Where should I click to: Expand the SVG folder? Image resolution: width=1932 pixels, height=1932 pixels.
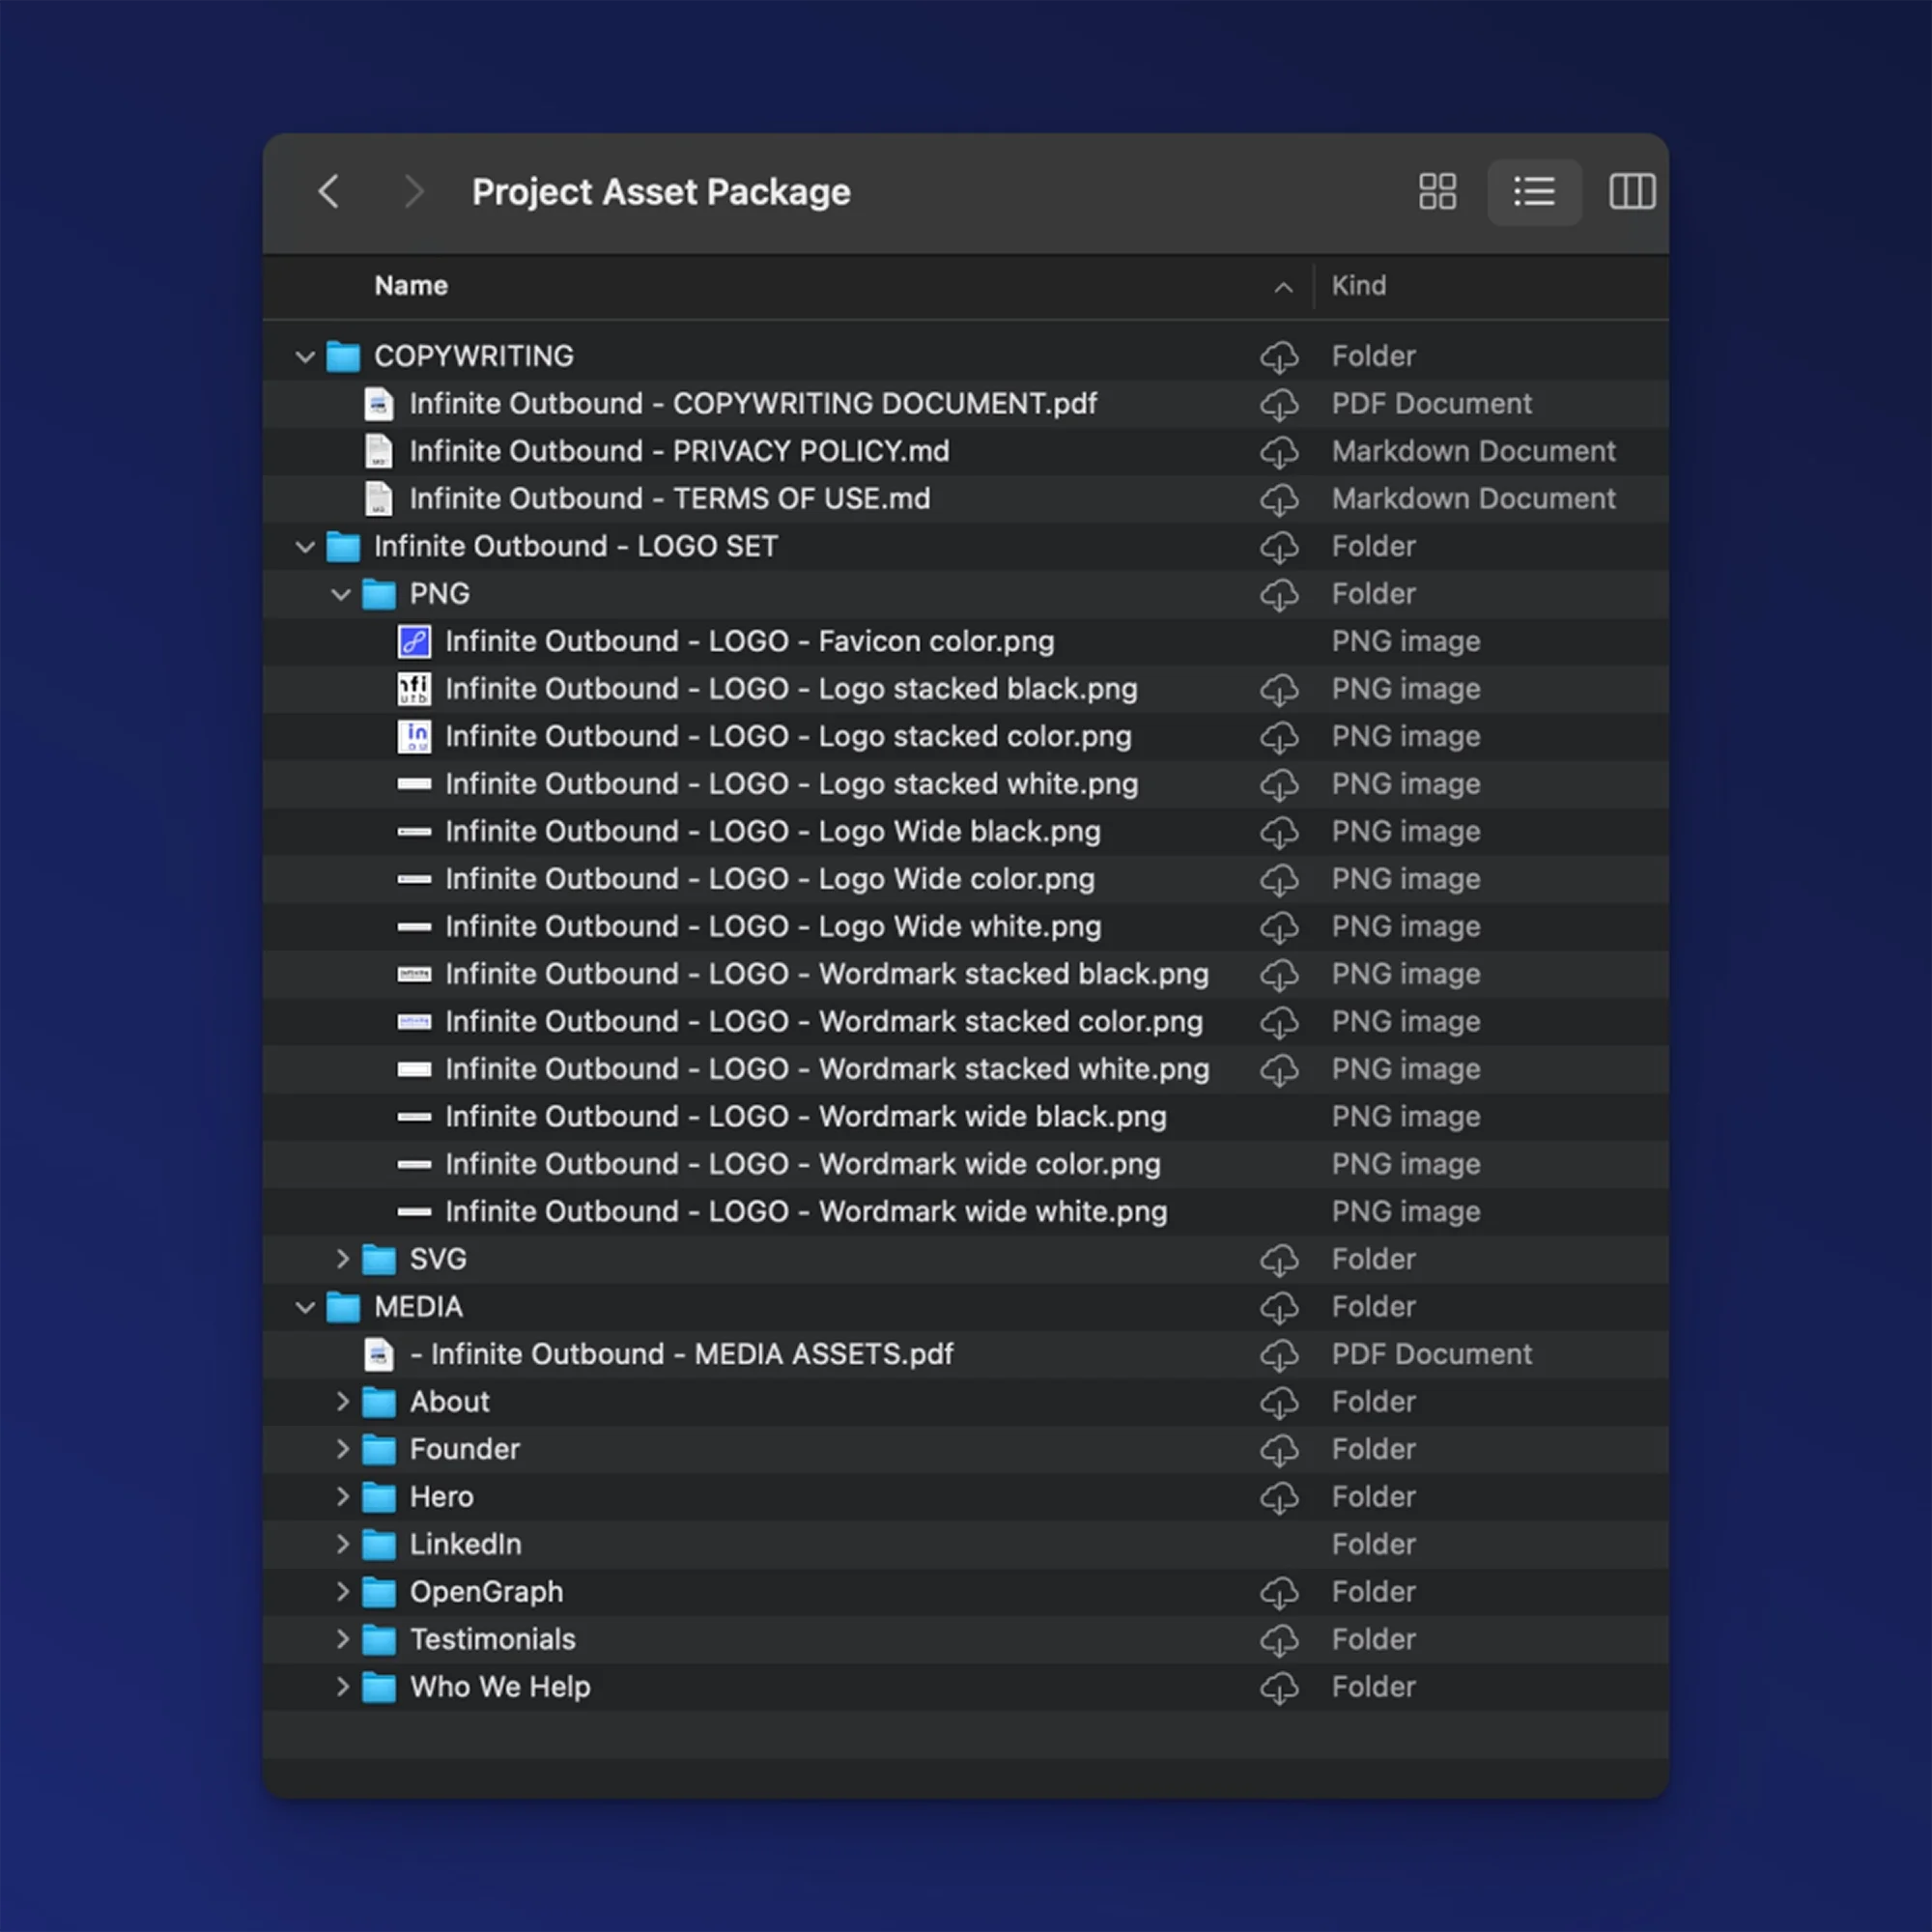pos(342,1259)
